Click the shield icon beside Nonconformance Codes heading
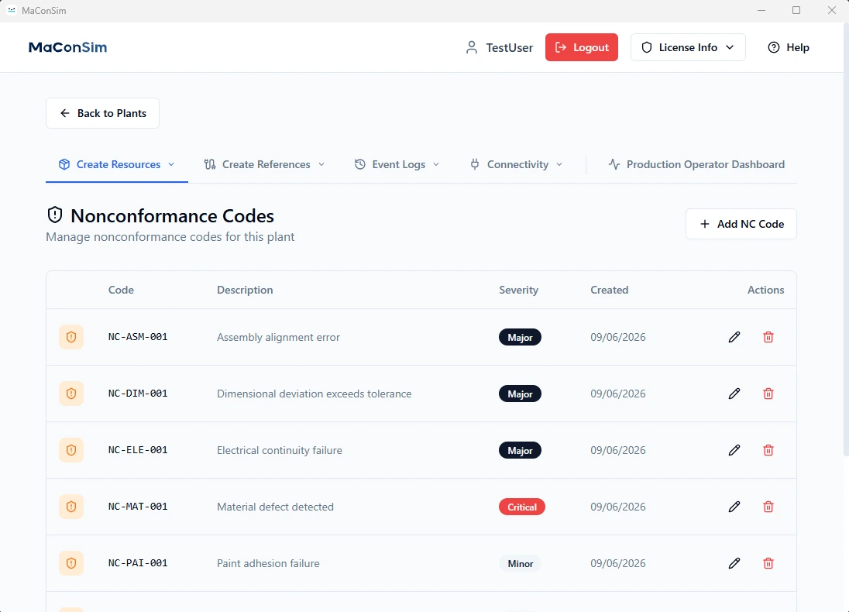 (x=55, y=215)
